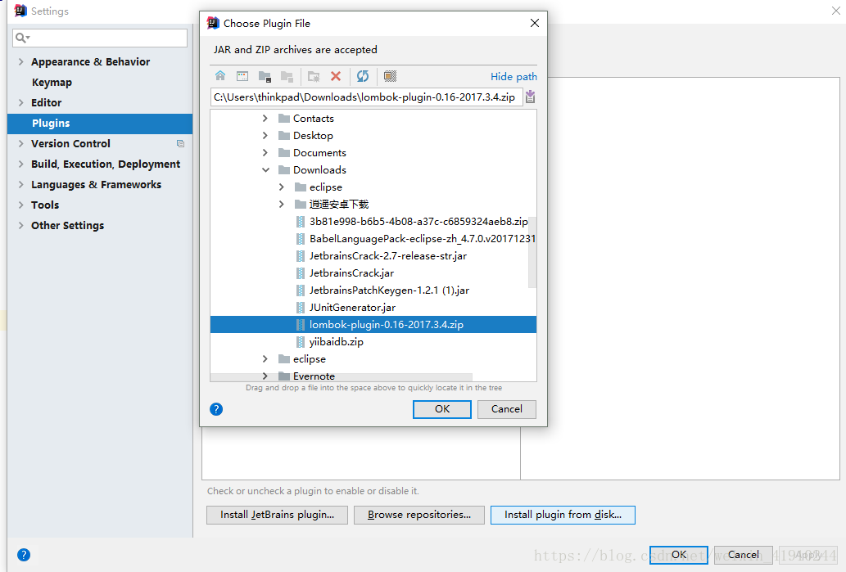Expand the Contacts folder
This screenshot has height=572, width=846.
click(x=265, y=118)
